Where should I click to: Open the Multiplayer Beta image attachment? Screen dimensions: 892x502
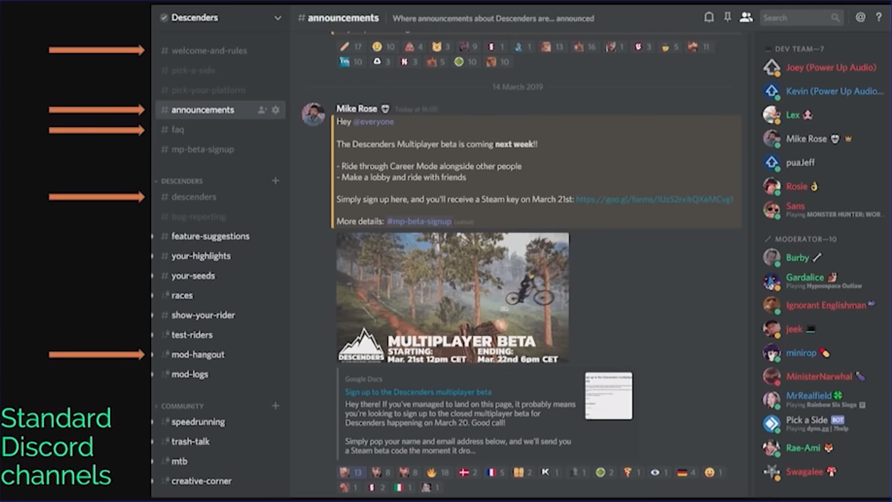click(x=452, y=298)
